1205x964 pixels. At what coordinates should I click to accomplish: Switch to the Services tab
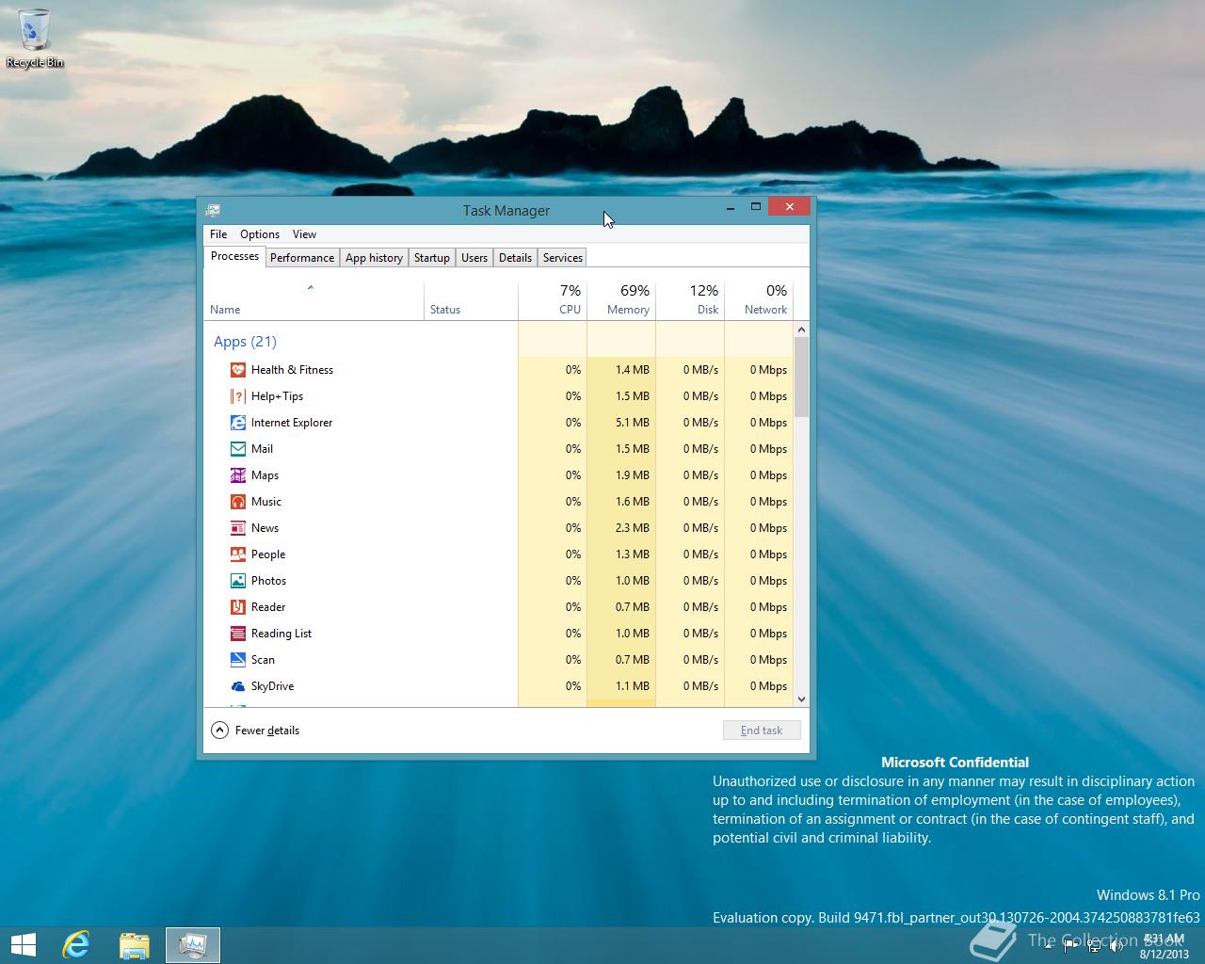(x=563, y=257)
